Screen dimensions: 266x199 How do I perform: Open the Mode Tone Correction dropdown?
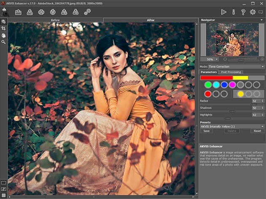click(236, 66)
